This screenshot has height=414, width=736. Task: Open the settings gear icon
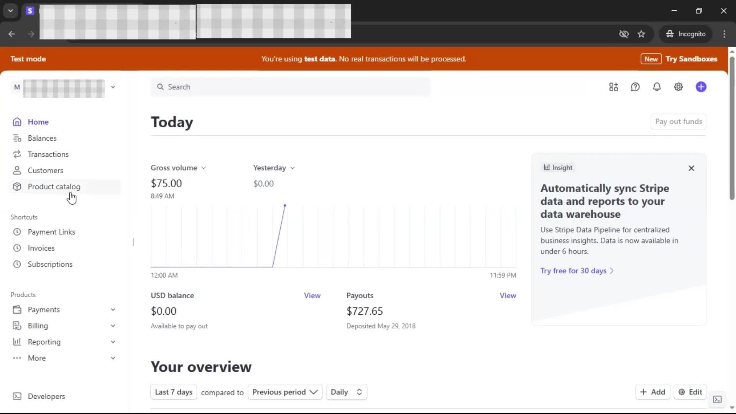click(x=678, y=87)
